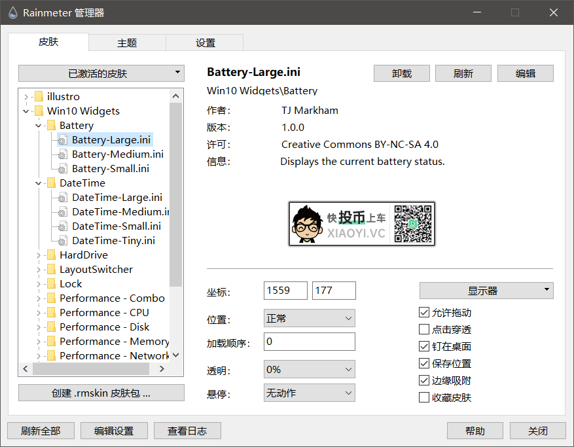
Task: Click the Battery-Medium.ini skin file icon
Action: click(63, 154)
